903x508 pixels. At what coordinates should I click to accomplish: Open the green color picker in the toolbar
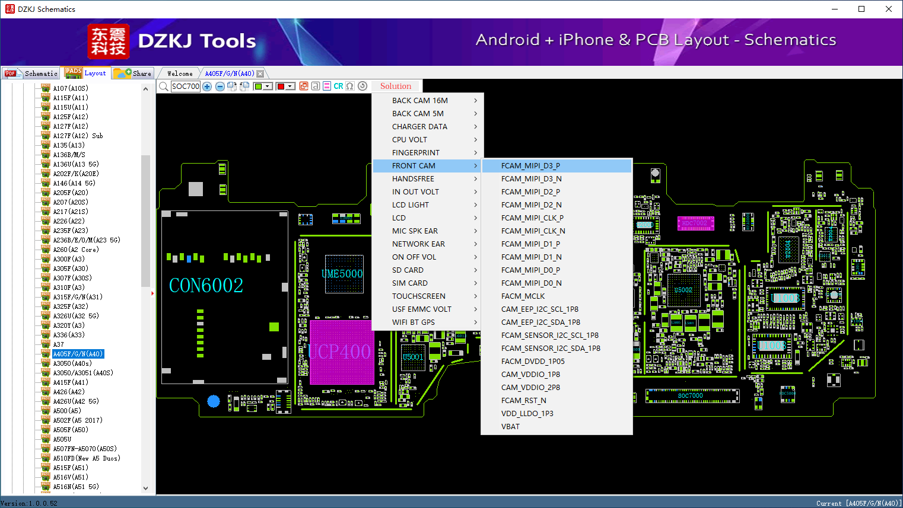pyautogui.click(x=263, y=87)
